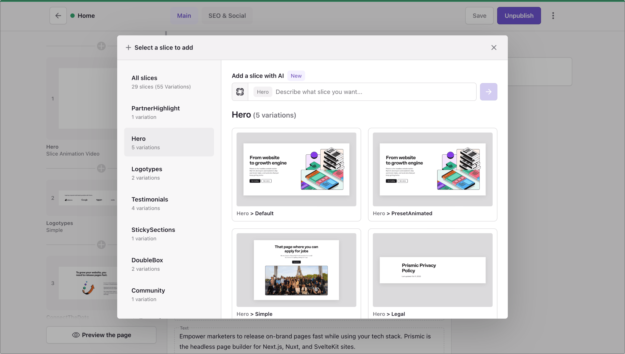Click the back arrow next to Home
The image size is (625, 354).
click(x=58, y=16)
